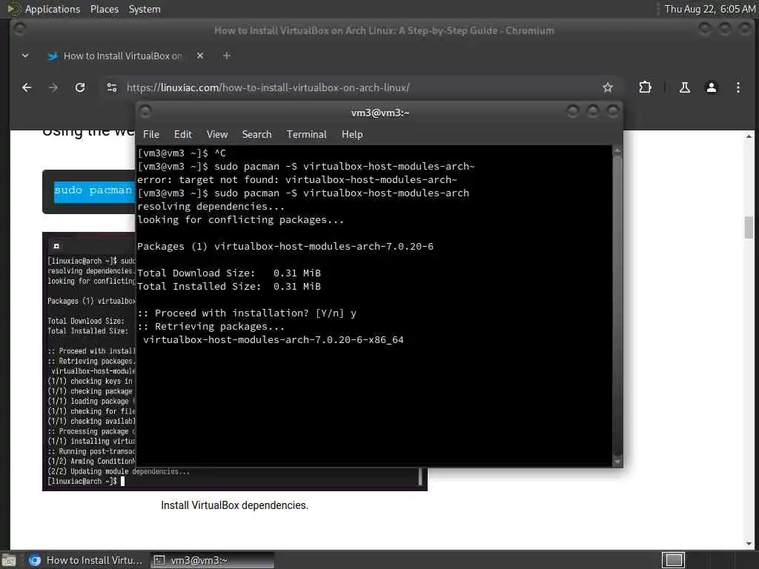This screenshot has height=569, width=759.
Task: Open the Terminal menu
Action: 306,135
